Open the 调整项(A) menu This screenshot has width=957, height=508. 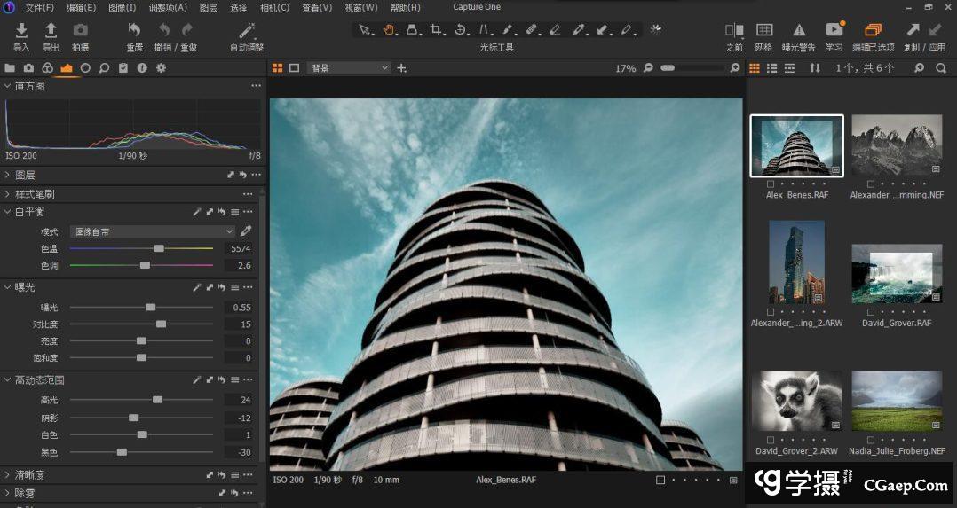coord(168,7)
